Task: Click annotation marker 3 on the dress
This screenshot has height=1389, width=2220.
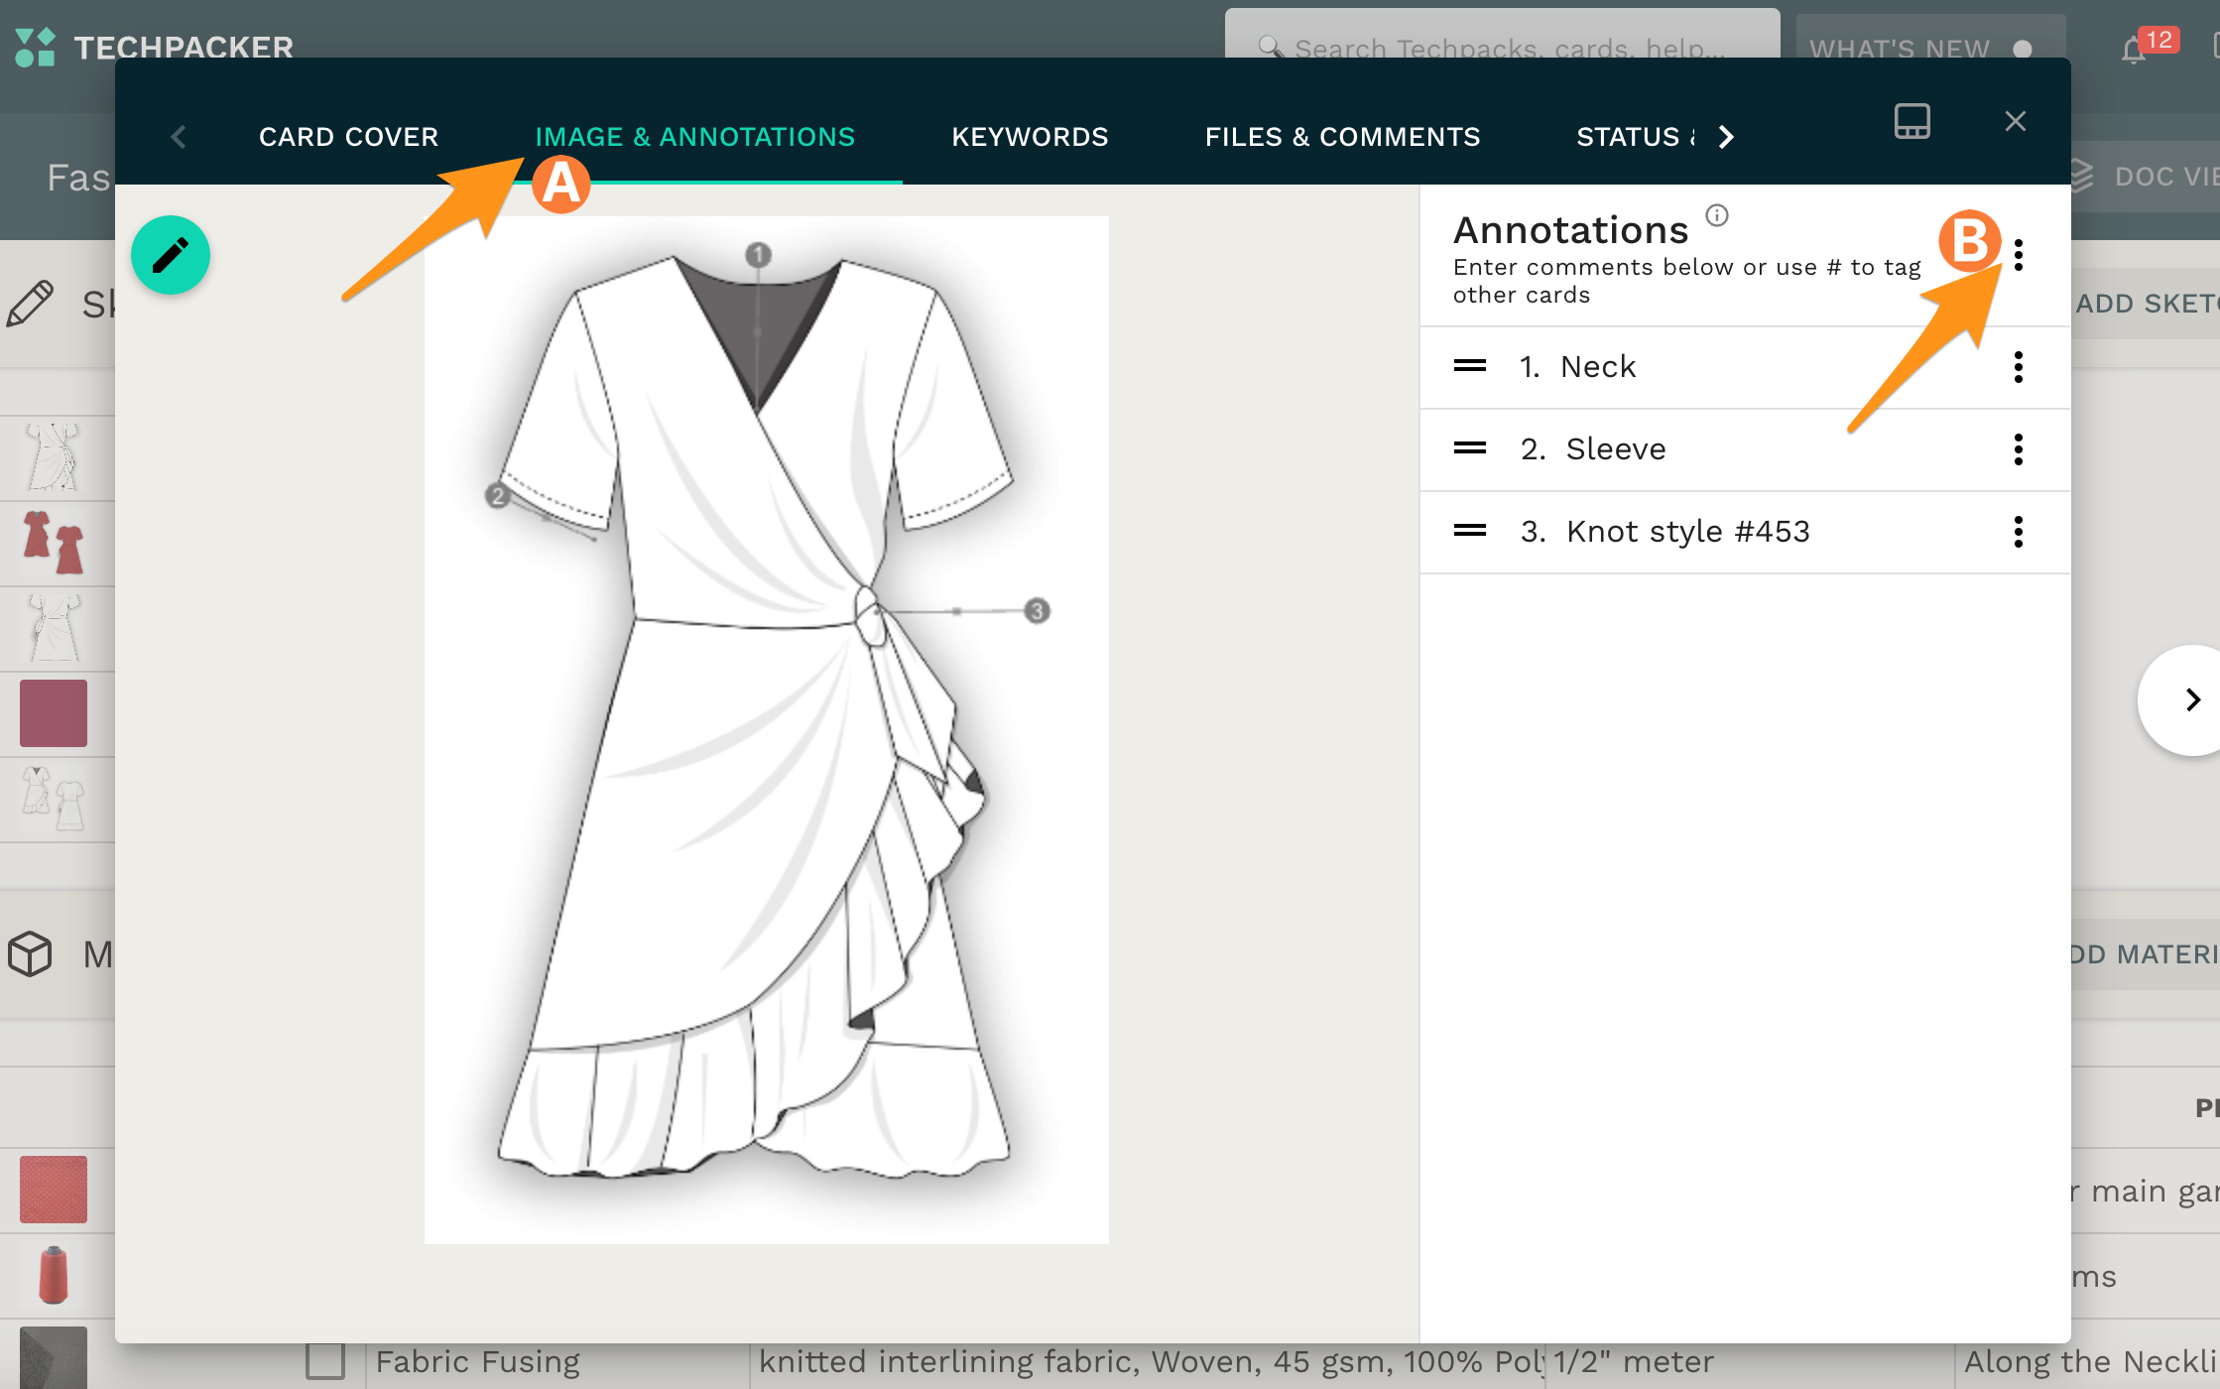Action: point(1037,610)
